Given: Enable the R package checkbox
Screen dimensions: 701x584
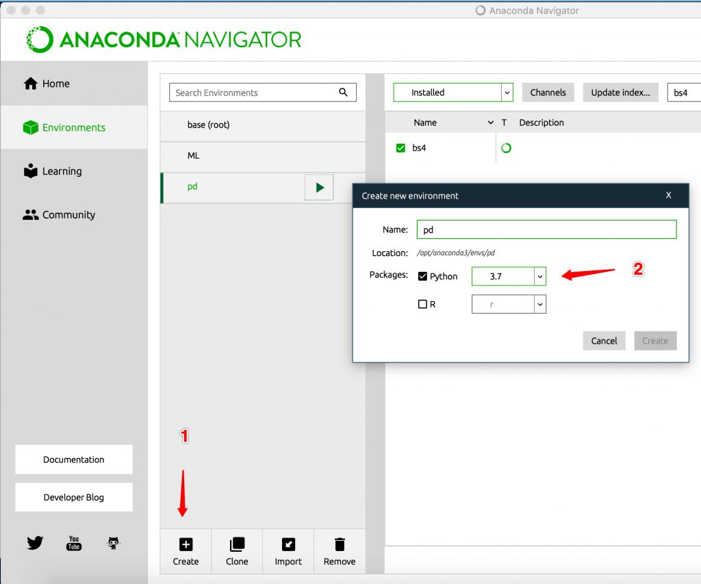Looking at the screenshot, I should click(x=422, y=304).
